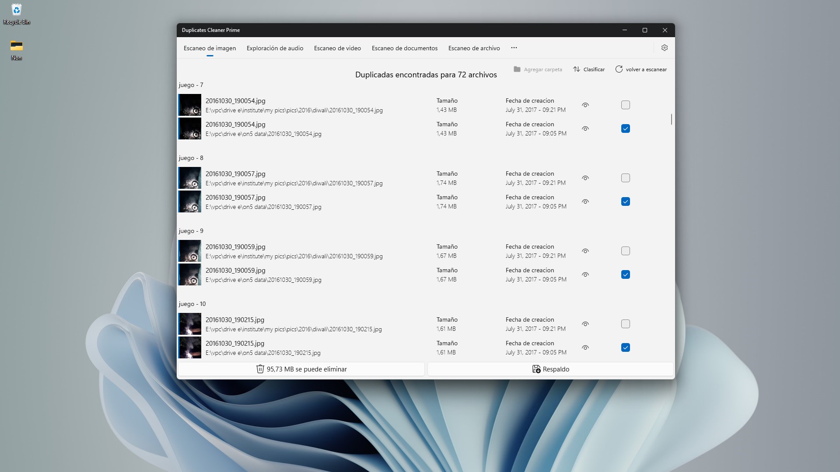Click 95,73 MB se puede eliminar button
840x472 pixels.
(x=301, y=369)
